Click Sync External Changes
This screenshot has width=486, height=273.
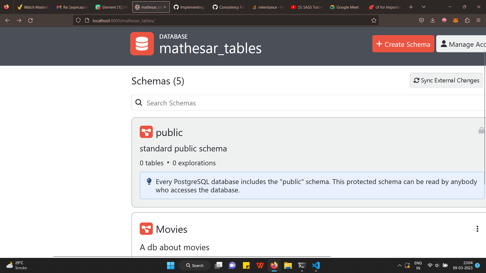coord(446,80)
